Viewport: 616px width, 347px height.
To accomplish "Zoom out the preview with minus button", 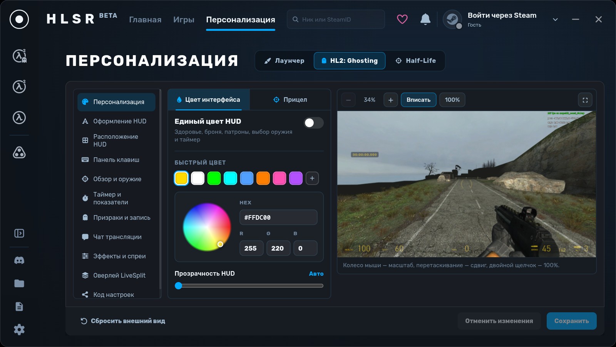I will 348,100.
